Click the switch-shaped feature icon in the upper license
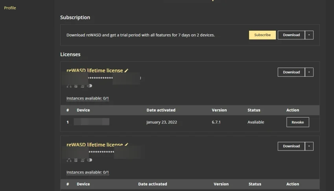Viewport: 334px width, 191px height. tap(89, 86)
